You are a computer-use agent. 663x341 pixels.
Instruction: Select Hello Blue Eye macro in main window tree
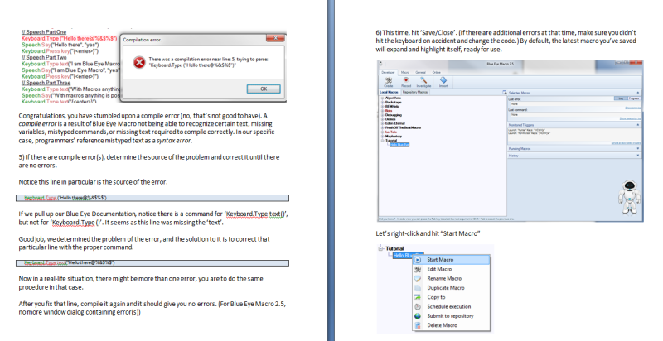[399, 145]
